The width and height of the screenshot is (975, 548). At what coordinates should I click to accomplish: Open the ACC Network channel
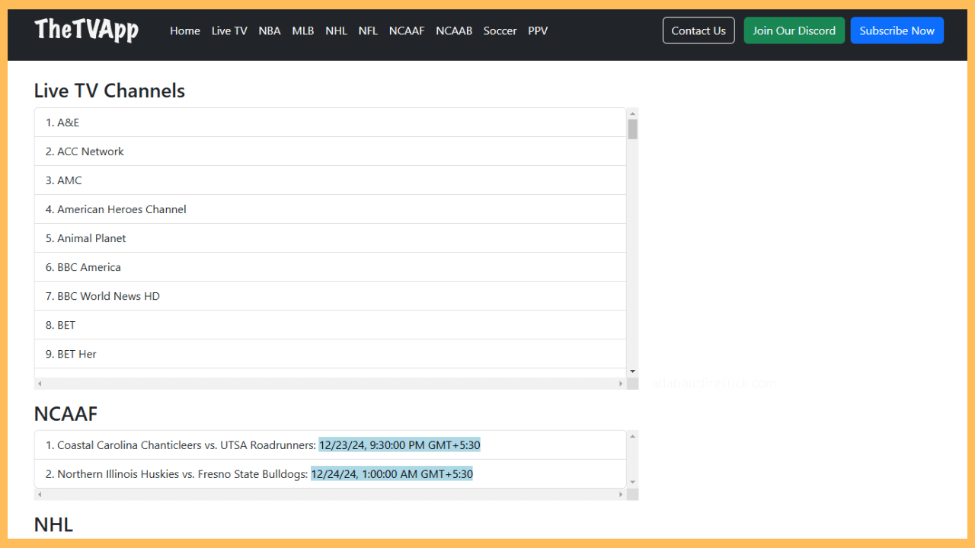[90, 151]
